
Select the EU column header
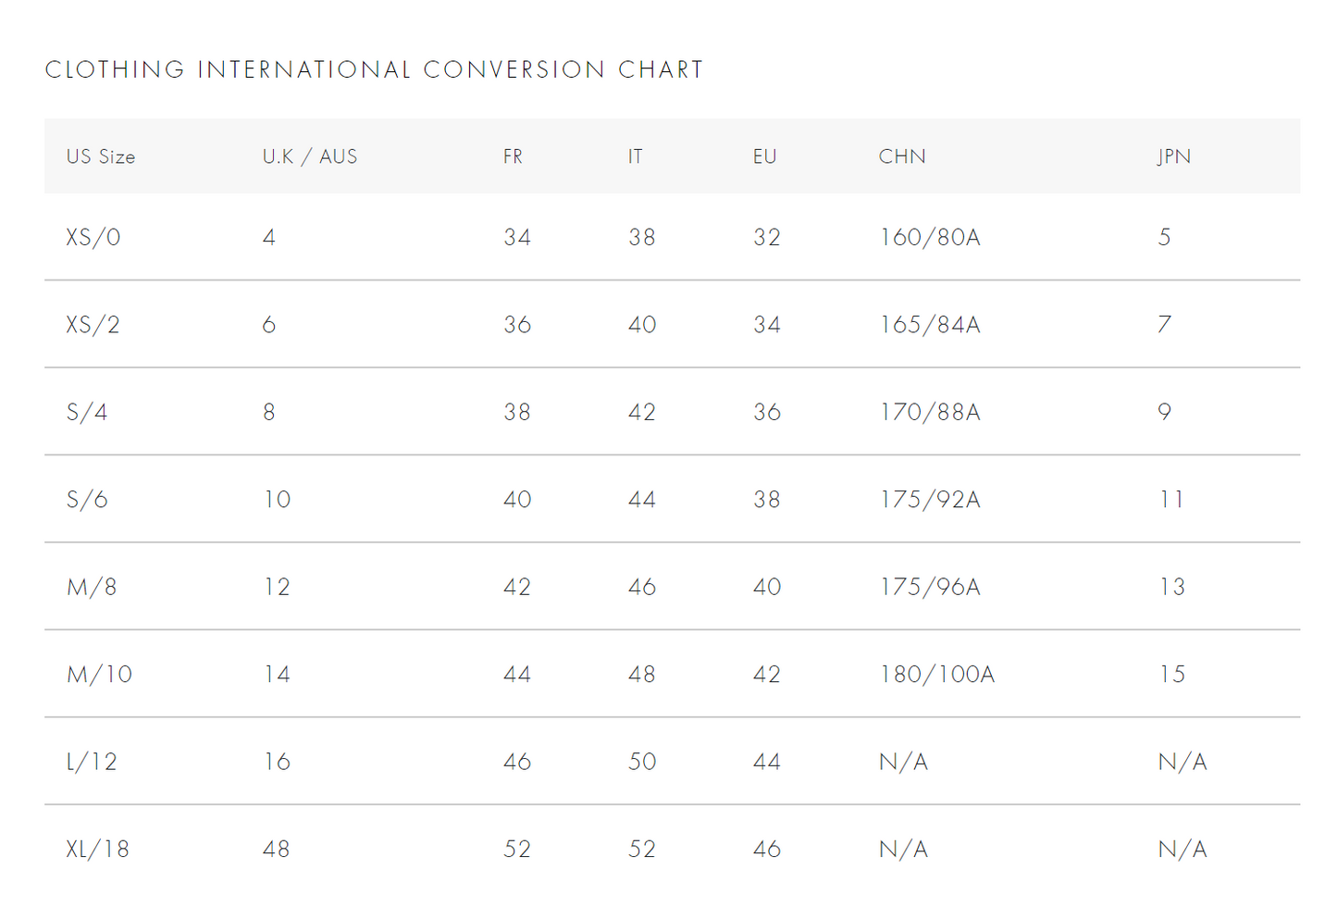764,156
